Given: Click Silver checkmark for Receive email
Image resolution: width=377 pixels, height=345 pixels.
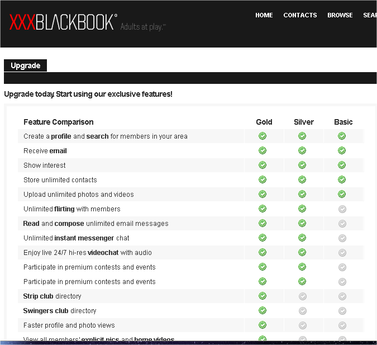Looking at the screenshot, I should pyautogui.click(x=302, y=151).
